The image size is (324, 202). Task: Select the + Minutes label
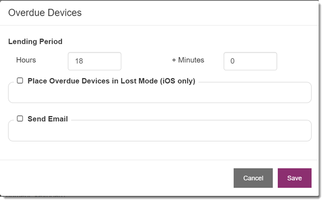point(188,60)
